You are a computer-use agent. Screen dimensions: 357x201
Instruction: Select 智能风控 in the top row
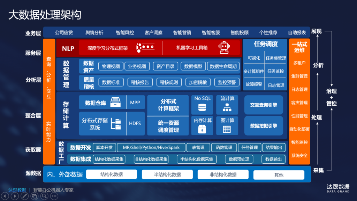125,32
